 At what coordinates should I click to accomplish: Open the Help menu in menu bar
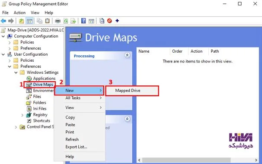(49, 13)
